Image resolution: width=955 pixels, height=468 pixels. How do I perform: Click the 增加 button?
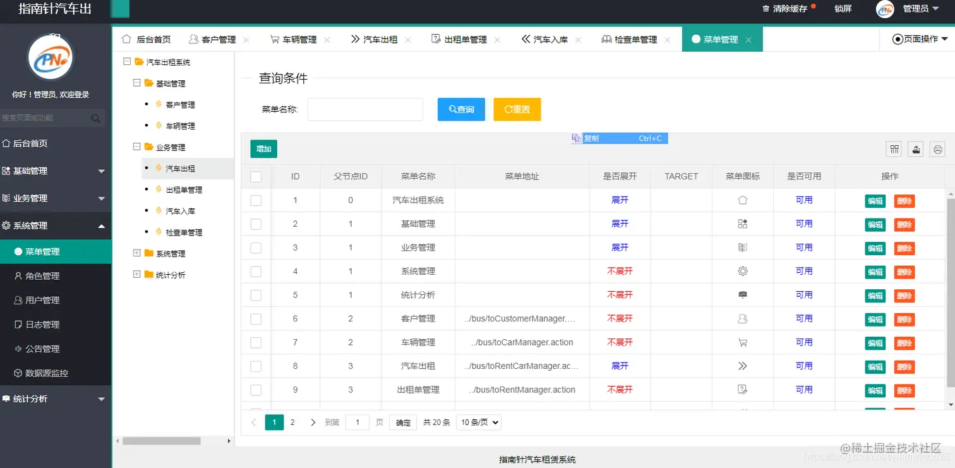click(263, 149)
